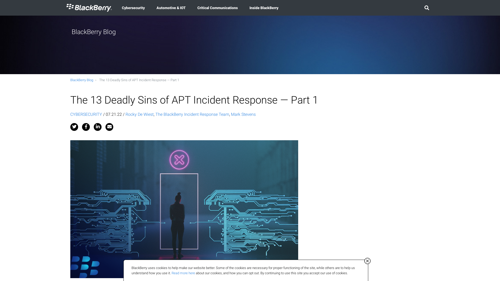Click the BlackBerry Blog page title
This screenshot has width=500, height=281.
[93, 32]
